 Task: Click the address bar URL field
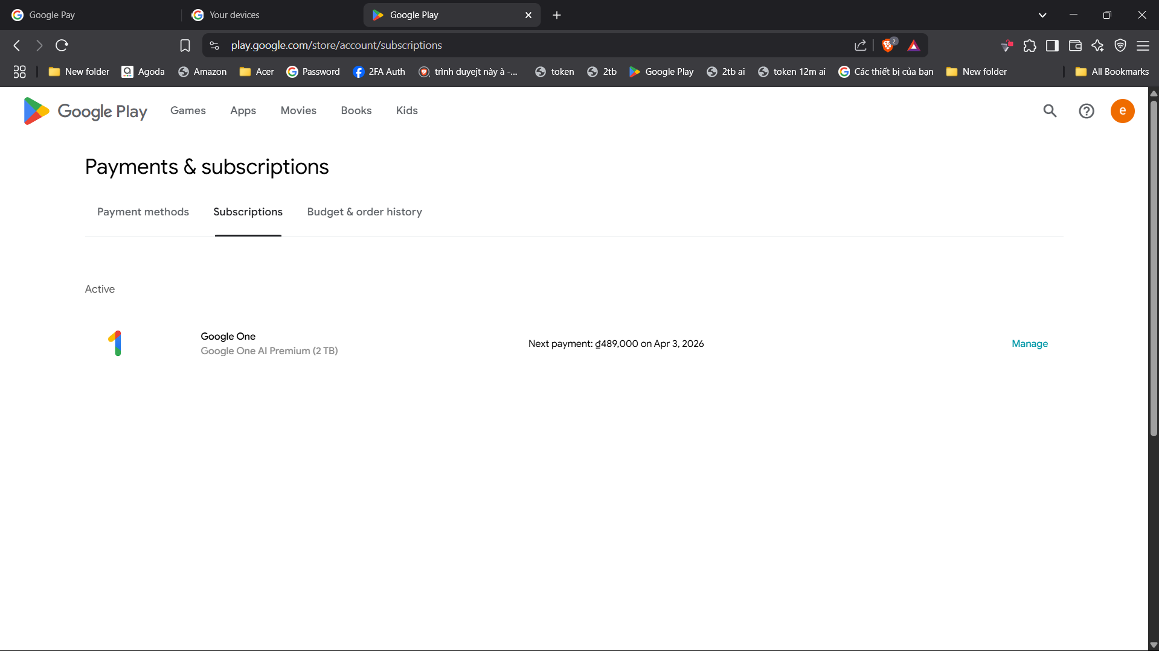click(531, 45)
